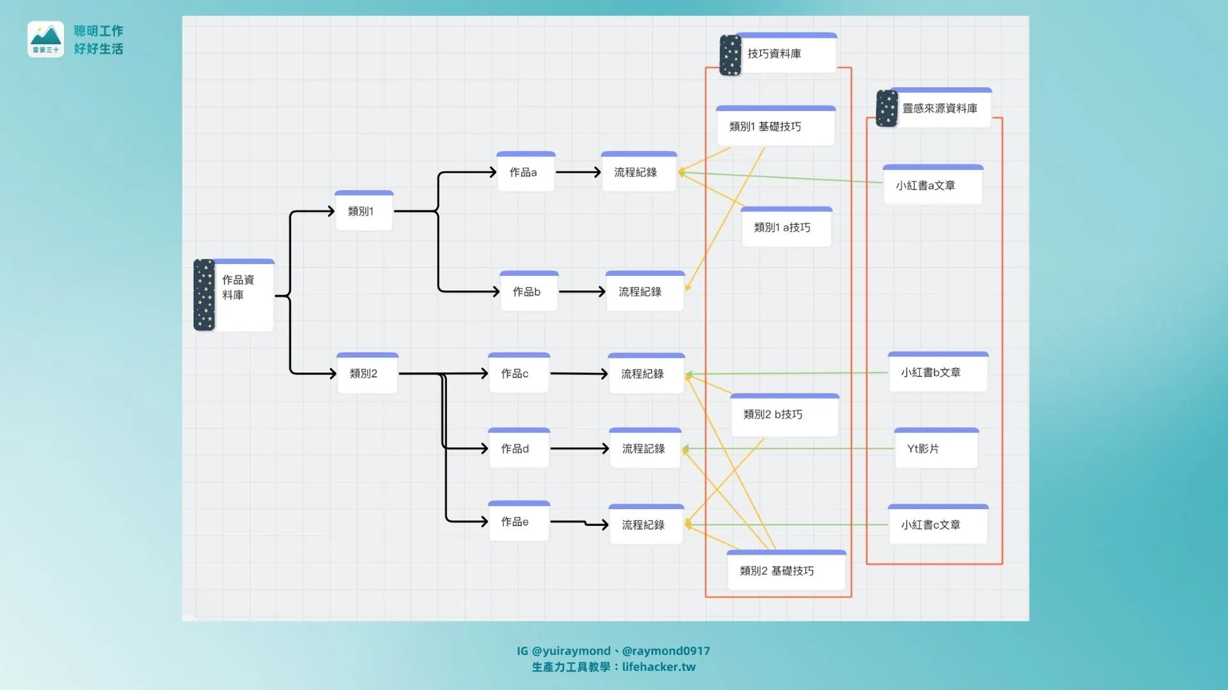Image resolution: width=1228 pixels, height=690 pixels.
Task: Select the 類別1 node
Action: 364,211
